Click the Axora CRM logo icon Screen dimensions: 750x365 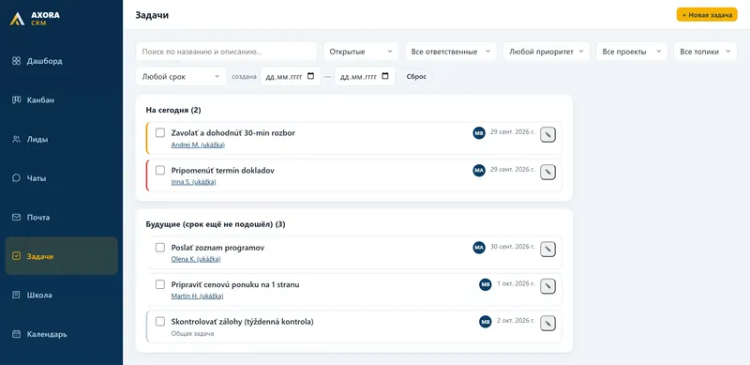pyautogui.click(x=17, y=19)
